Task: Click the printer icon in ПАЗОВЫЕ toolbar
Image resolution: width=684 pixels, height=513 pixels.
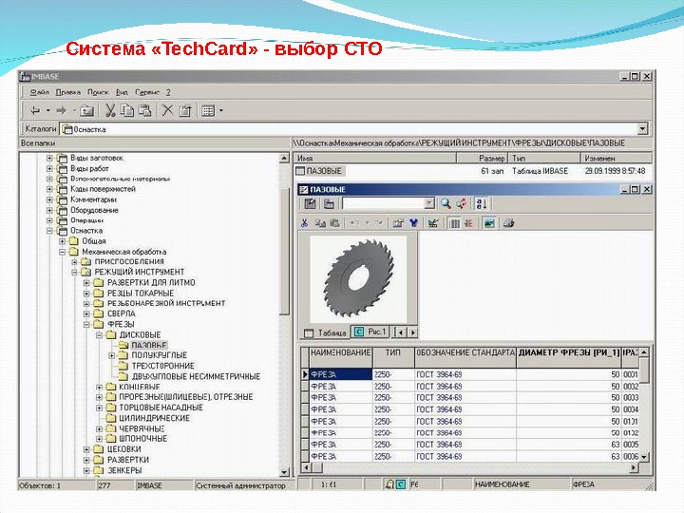Action: coord(508,223)
